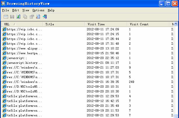Click IE icon of javascript:history row

(x=4, y=63)
